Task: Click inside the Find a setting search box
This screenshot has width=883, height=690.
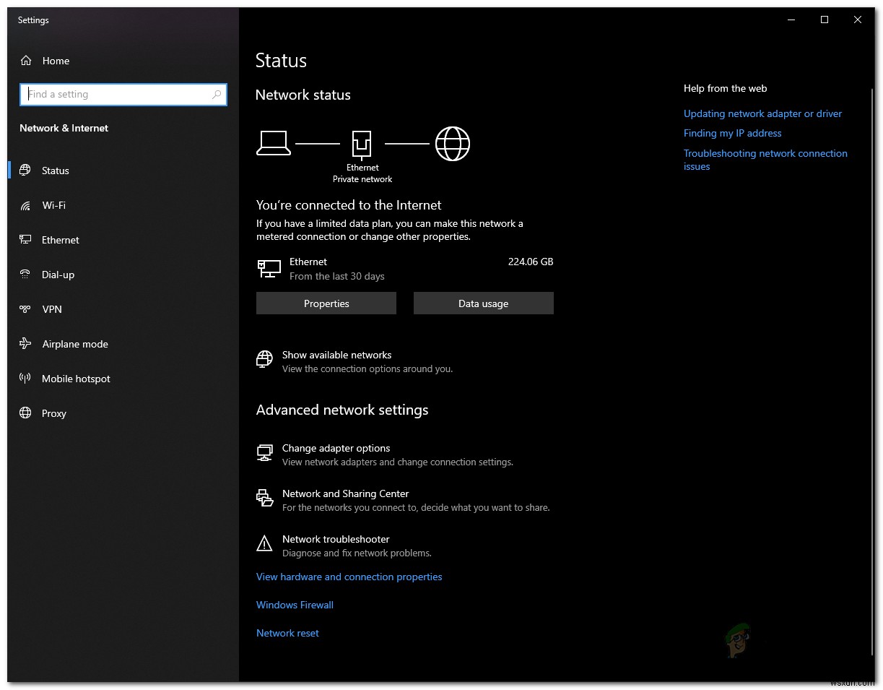Action: coord(123,94)
